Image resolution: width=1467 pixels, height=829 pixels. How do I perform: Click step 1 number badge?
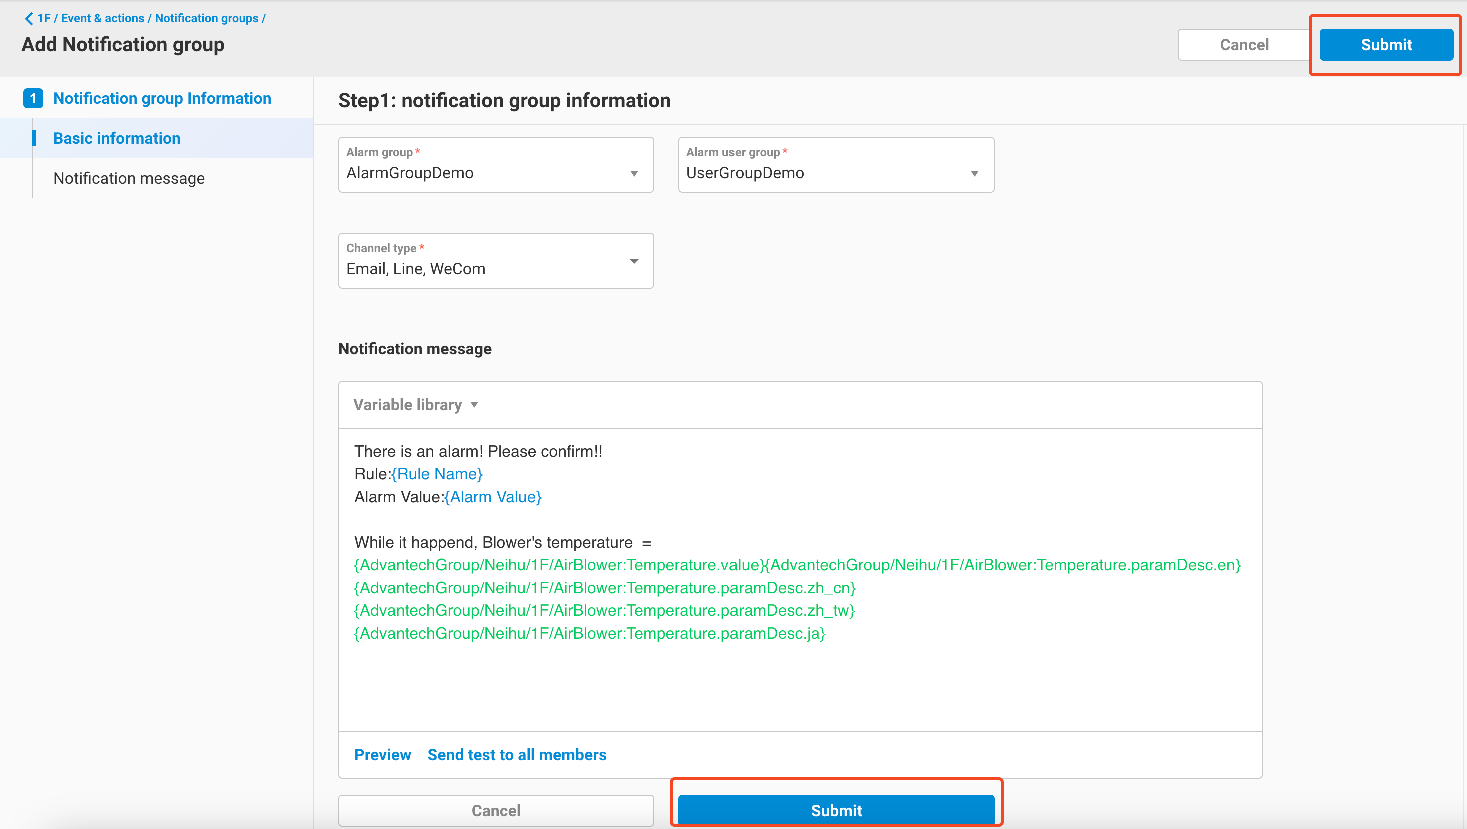[x=33, y=98]
